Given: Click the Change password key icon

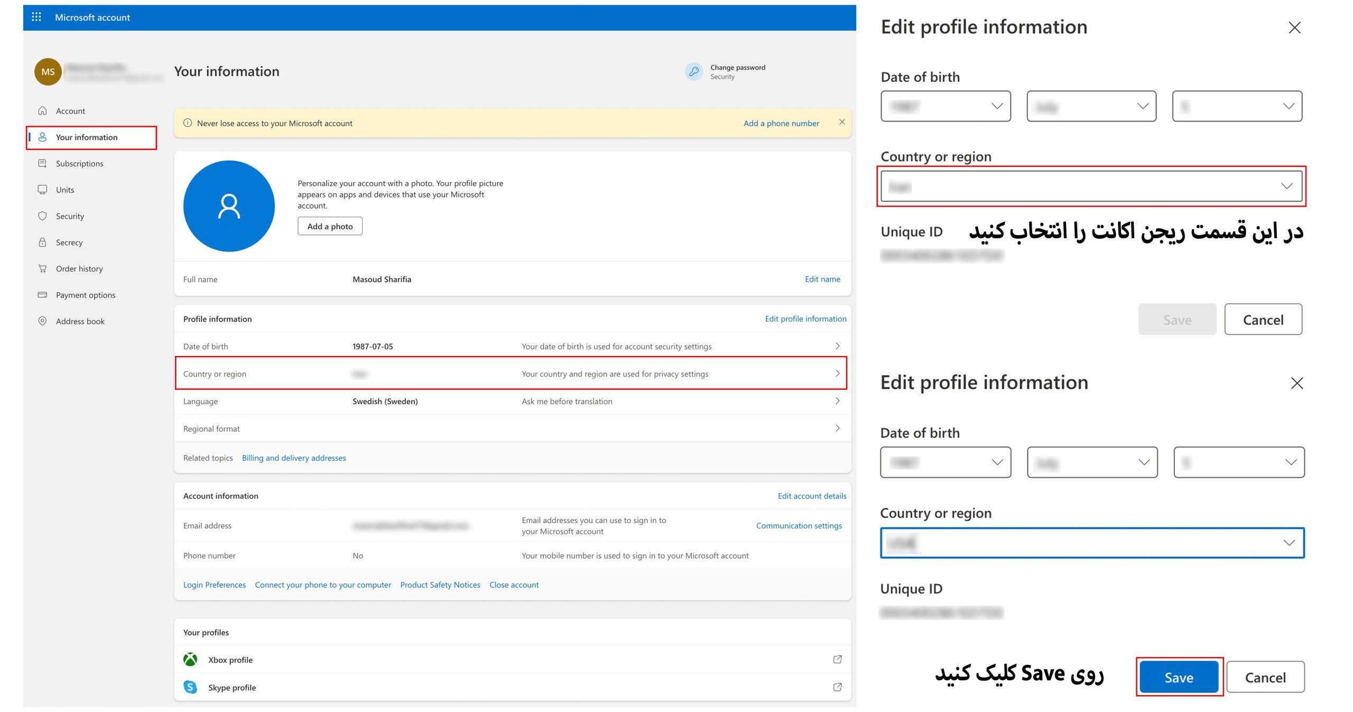Looking at the screenshot, I should (693, 71).
